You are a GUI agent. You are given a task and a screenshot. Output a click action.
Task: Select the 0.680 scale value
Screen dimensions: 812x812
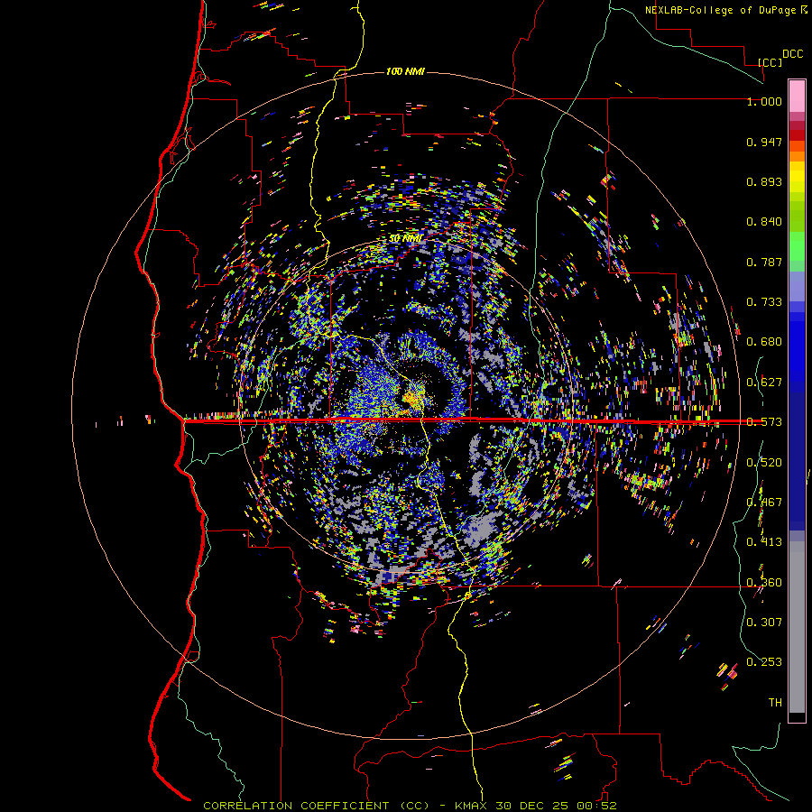(x=764, y=342)
